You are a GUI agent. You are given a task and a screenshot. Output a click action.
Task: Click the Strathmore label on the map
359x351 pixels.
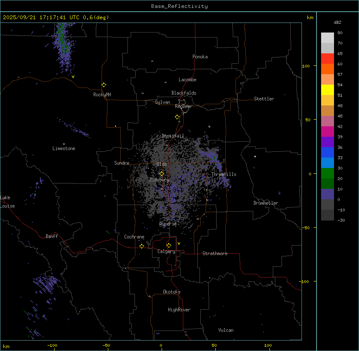[215, 253]
